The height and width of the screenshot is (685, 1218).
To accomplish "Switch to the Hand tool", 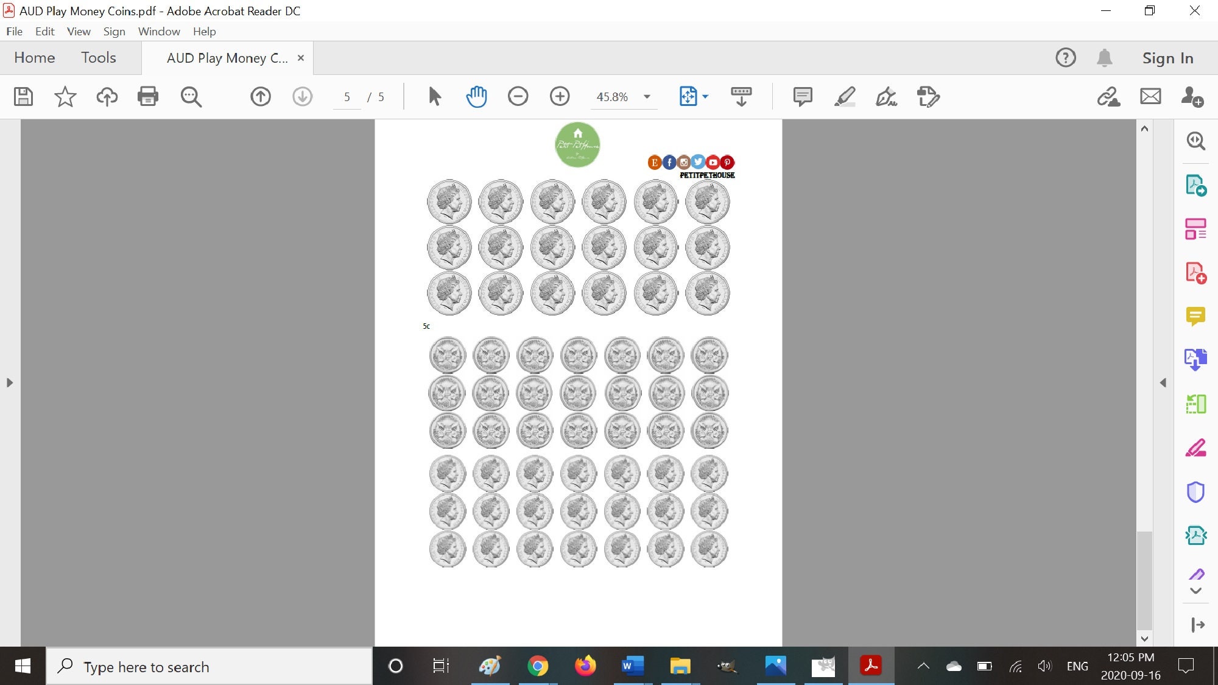I will 476,96.
